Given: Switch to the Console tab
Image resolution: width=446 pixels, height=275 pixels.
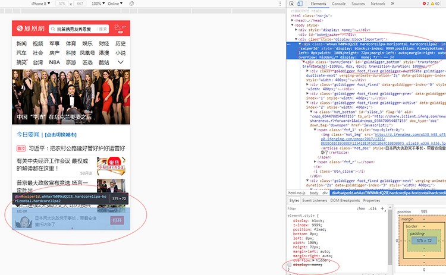Looking at the screenshot, I should click(x=339, y=4).
